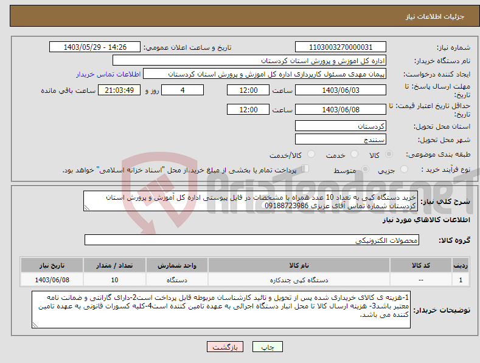
Task: Click the row number cell 1
Action: 461,280
